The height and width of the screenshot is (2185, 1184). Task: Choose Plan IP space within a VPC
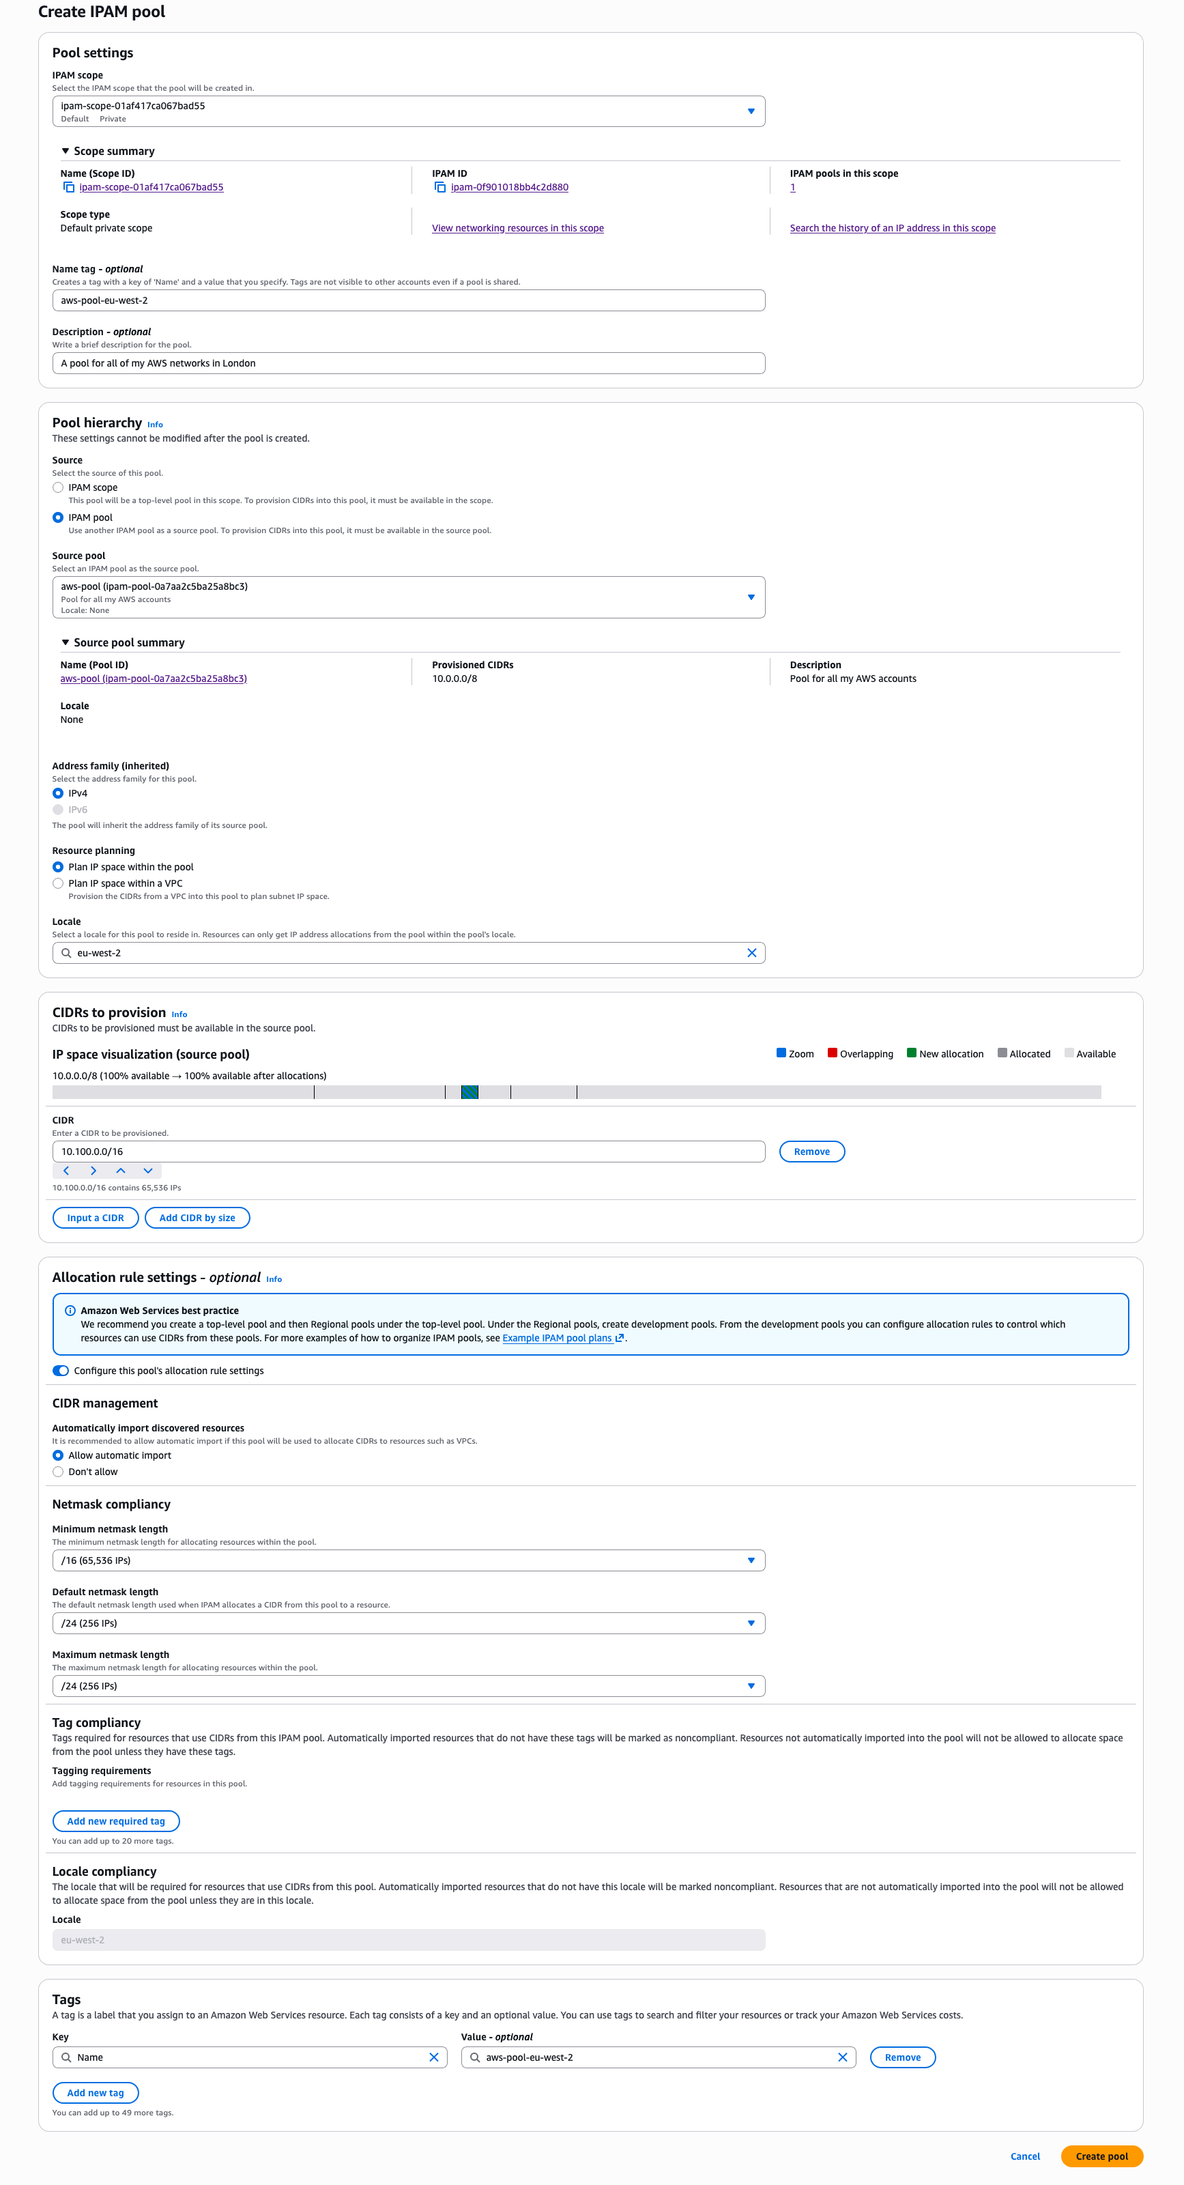(x=58, y=883)
